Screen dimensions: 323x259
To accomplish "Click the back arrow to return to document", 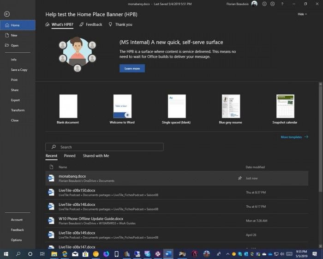I will pos(7,14).
